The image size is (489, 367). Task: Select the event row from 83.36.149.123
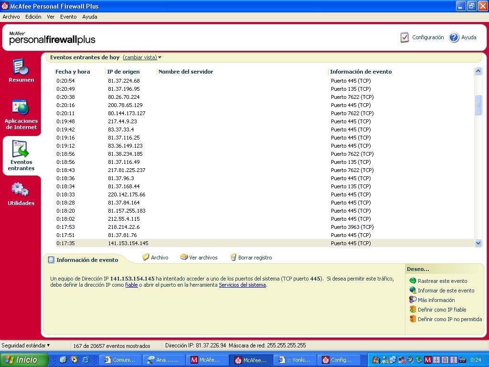pos(265,146)
